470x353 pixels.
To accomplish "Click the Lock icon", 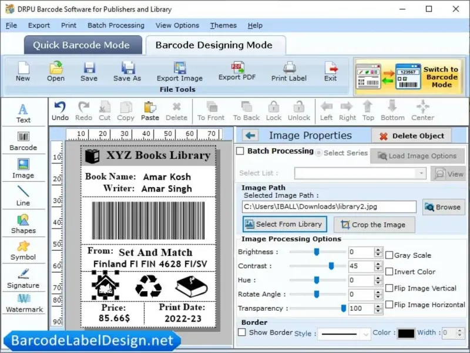I will click(x=274, y=111).
